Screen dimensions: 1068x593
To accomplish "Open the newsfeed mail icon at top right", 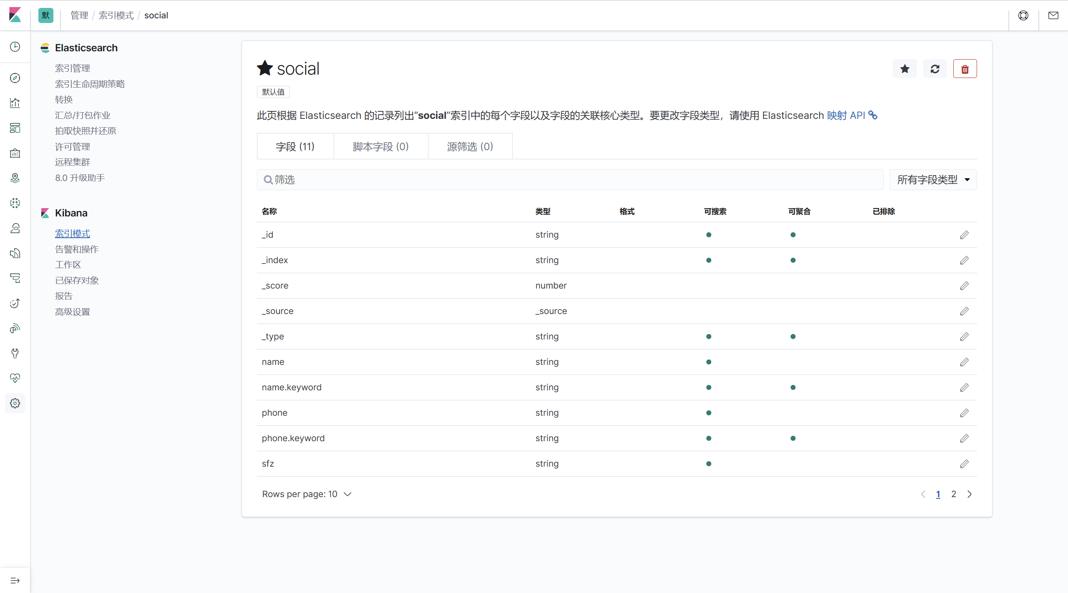I will click(x=1053, y=15).
